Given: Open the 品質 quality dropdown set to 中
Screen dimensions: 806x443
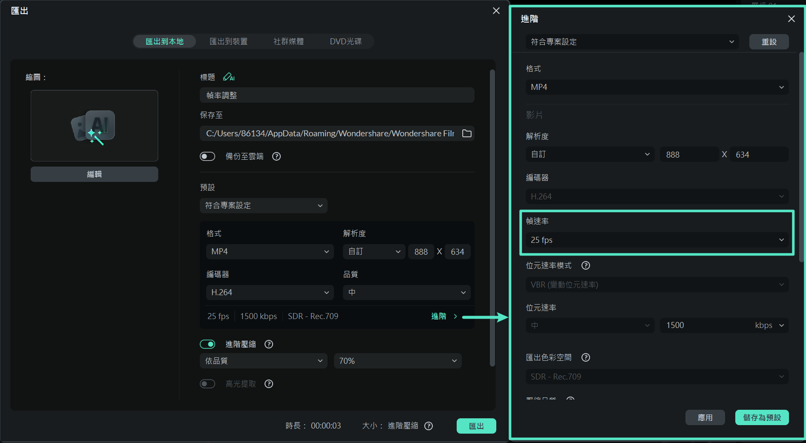Looking at the screenshot, I should click(x=406, y=293).
